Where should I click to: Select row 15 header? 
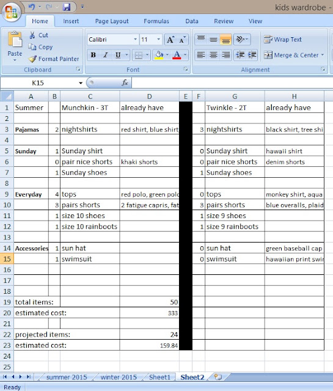tap(7, 259)
